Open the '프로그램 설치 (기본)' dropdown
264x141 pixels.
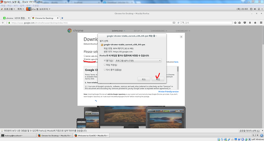pyautogui.click(x=138, y=61)
